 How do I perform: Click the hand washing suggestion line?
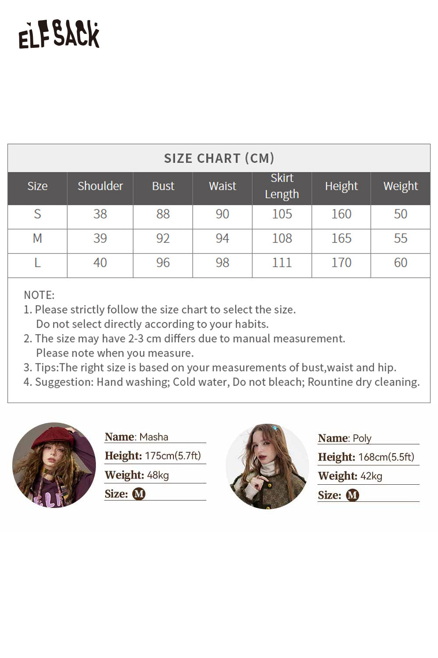(x=222, y=382)
